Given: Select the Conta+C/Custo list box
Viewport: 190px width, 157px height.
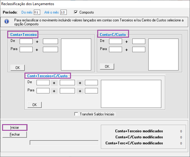Looking at the screenshot, I should point(163,55).
